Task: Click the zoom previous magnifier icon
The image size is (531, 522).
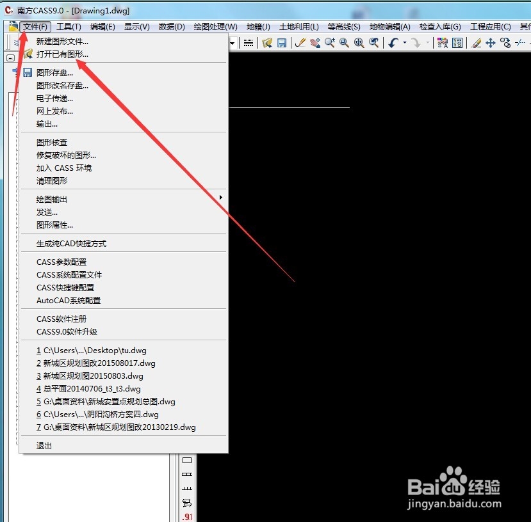Action: [374, 43]
